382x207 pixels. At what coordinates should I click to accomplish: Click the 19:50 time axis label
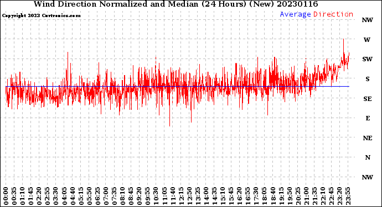point(290,197)
